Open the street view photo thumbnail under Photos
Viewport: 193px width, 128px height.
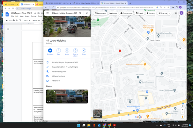point(67,96)
